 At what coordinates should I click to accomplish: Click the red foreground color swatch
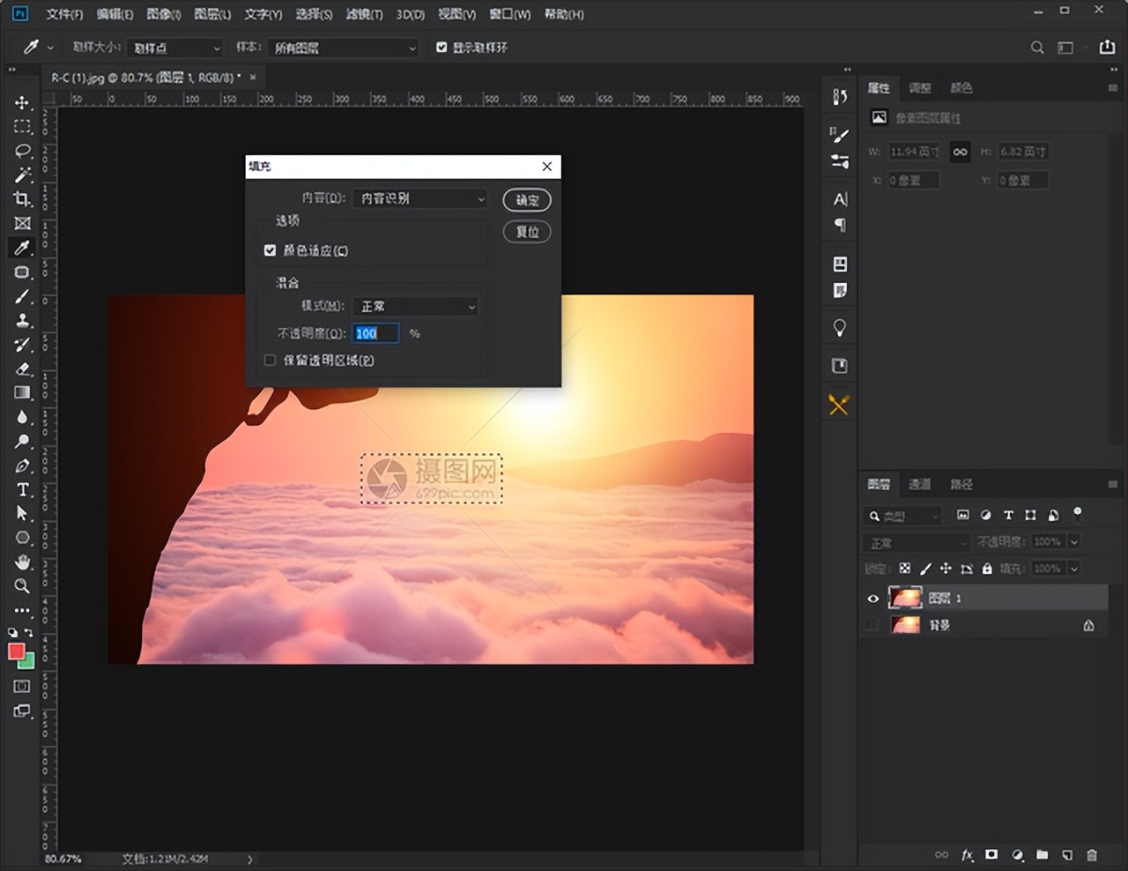point(16,651)
